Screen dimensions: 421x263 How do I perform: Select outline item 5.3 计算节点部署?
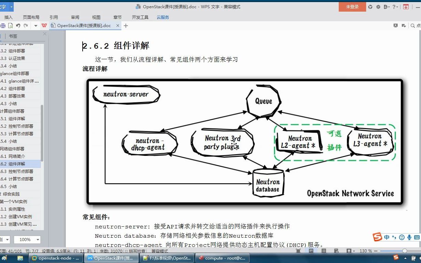click(x=20, y=134)
